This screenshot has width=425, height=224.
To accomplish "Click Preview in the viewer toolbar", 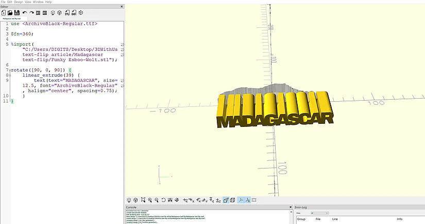I will (x=129, y=200).
